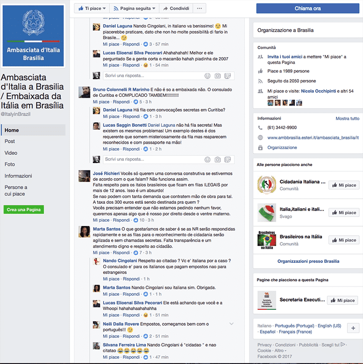Open Bruno Colonnelli R Marinho's profile
This screenshot has height=364, width=363.
coord(121,90)
